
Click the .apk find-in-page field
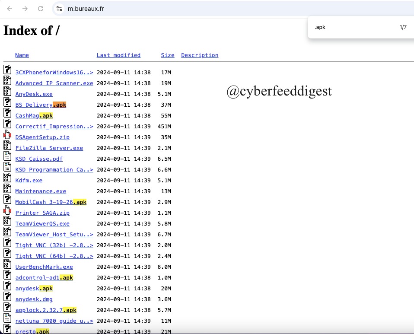point(354,27)
